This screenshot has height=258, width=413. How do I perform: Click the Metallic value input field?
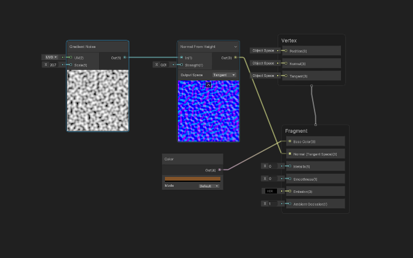(x=270, y=166)
